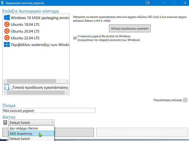Click the Windows logo icon beside MSIX packaging
The width and height of the screenshot is (189, 141).
tap(7, 18)
